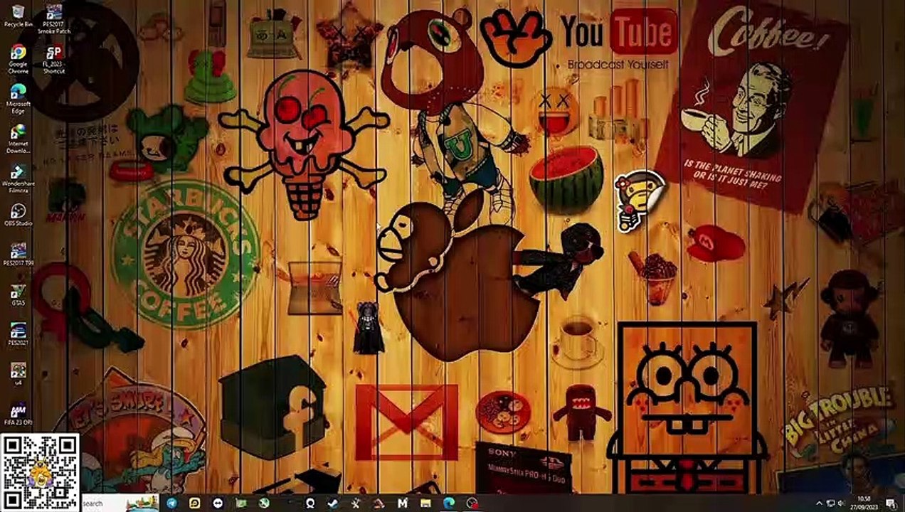The width and height of the screenshot is (905, 512).
Task: Launch Wondershare Filmora from the desktop
Action: (x=18, y=179)
